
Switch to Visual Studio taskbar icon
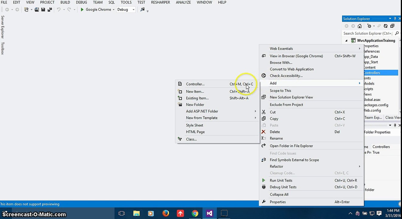[x=210, y=213]
